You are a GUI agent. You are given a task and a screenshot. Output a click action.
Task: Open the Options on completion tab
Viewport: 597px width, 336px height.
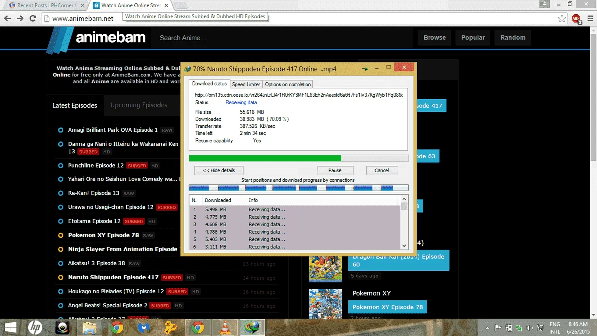[x=288, y=84]
